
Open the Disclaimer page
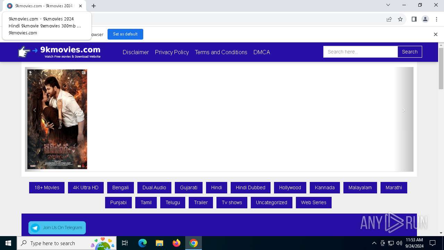point(136,52)
